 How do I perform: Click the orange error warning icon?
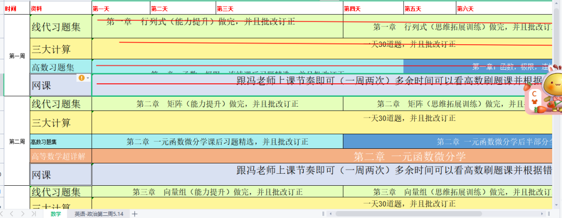81,78
